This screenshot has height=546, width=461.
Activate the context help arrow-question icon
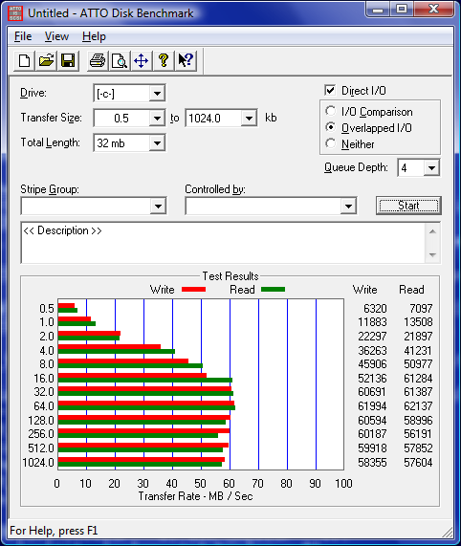click(x=186, y=61)
